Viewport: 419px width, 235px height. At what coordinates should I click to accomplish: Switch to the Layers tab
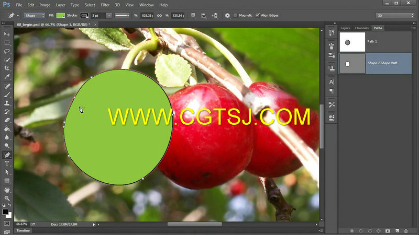click(x=345, y=28)
